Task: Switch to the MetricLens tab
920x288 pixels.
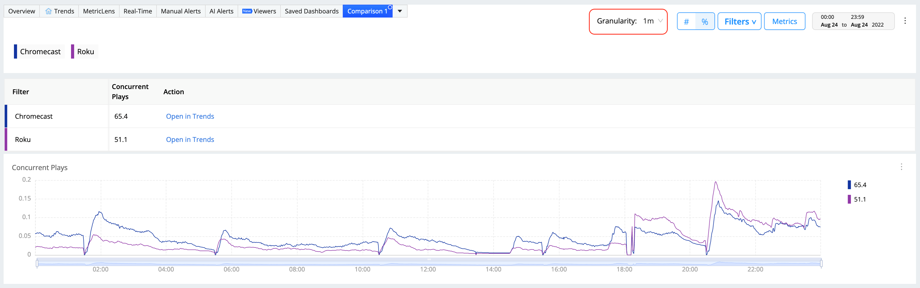Action: point(99,11)
